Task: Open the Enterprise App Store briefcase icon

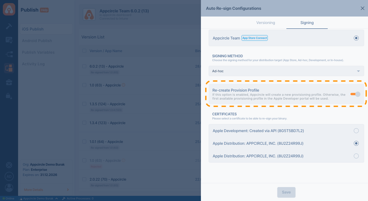Action: click(x=9, y=82)
